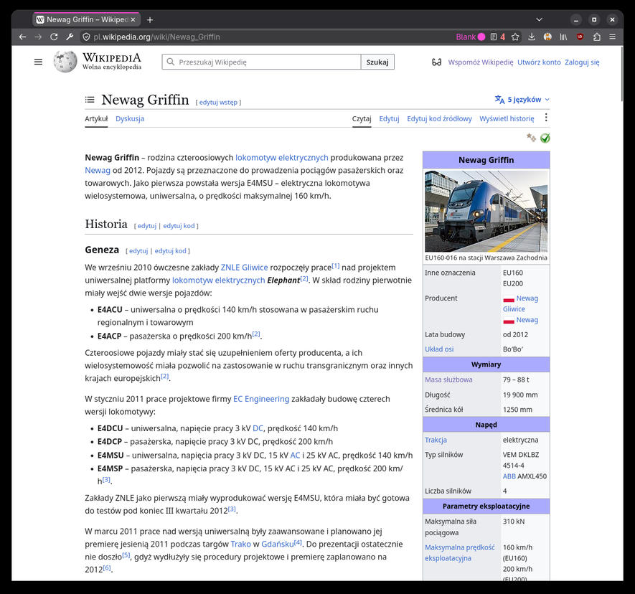Screen dimensions: 635x594
Task: Open the downloads arrow icon
Action: [532, 37]
